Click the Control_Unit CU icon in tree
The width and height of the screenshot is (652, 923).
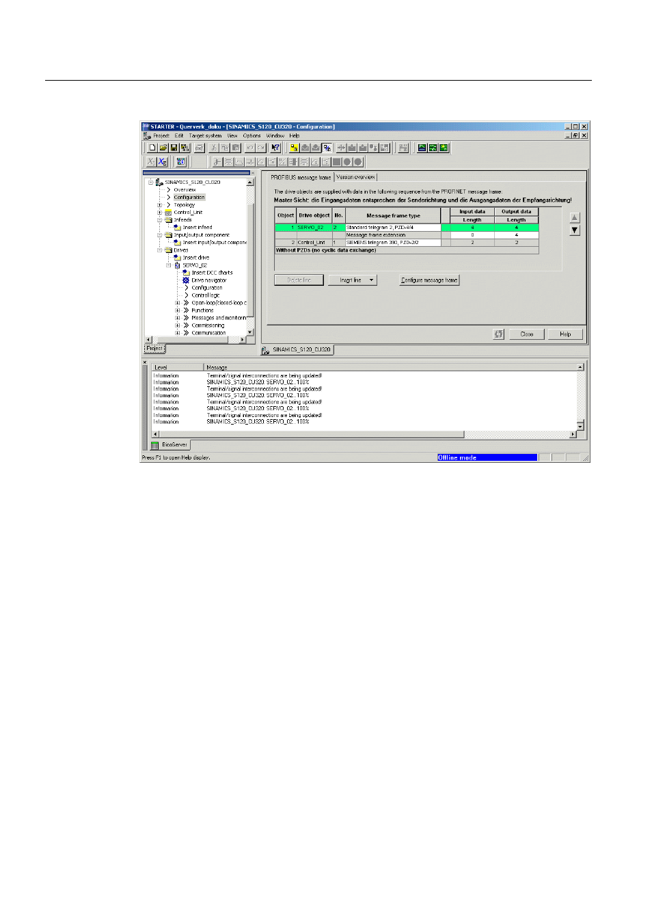[x=168, y=213]
